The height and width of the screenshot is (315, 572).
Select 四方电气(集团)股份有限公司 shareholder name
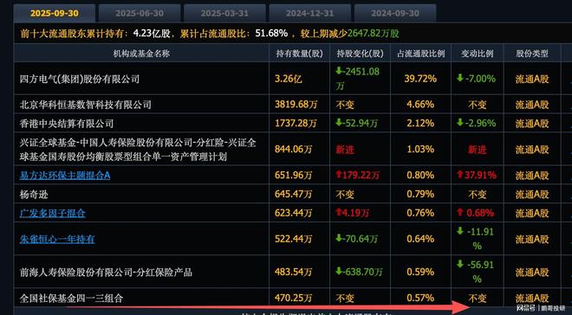[x=80, y=79]
